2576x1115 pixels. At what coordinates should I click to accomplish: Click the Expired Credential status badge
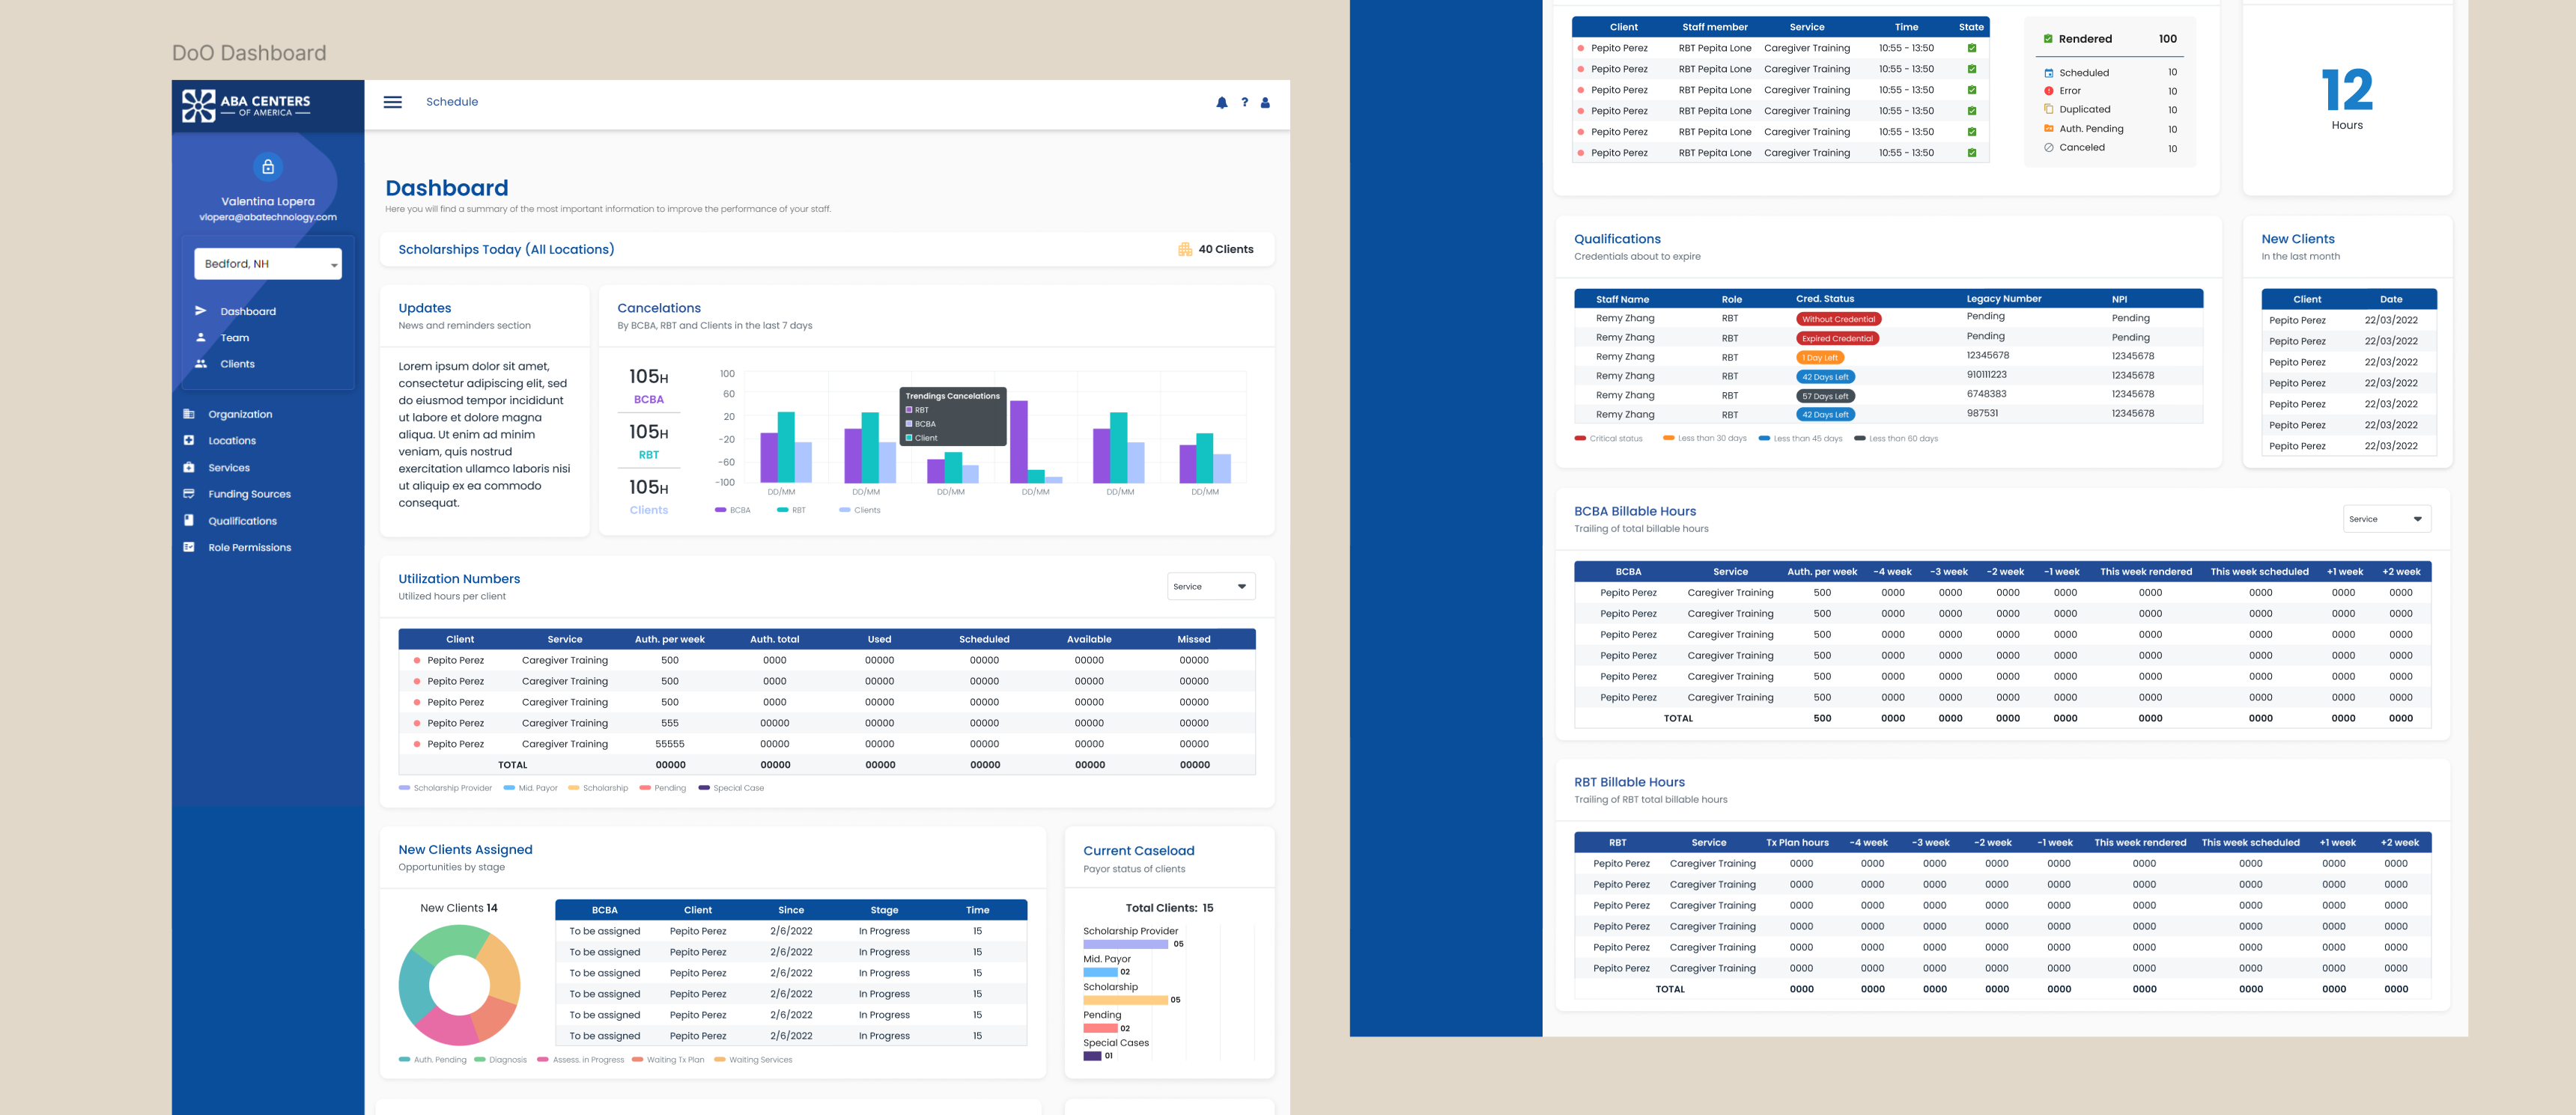click(1837, 339)
